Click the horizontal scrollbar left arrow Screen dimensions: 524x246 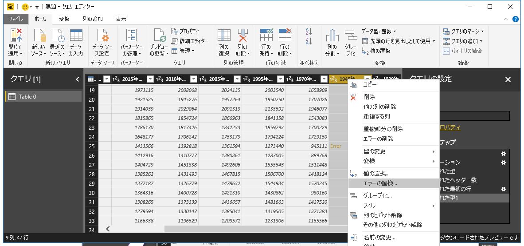[x=108, y=229]
